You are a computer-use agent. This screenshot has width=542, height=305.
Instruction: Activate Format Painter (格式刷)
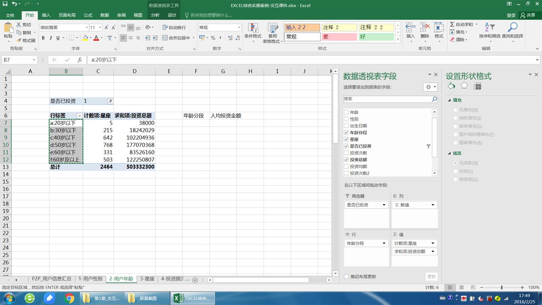click(x=26, y=40)
